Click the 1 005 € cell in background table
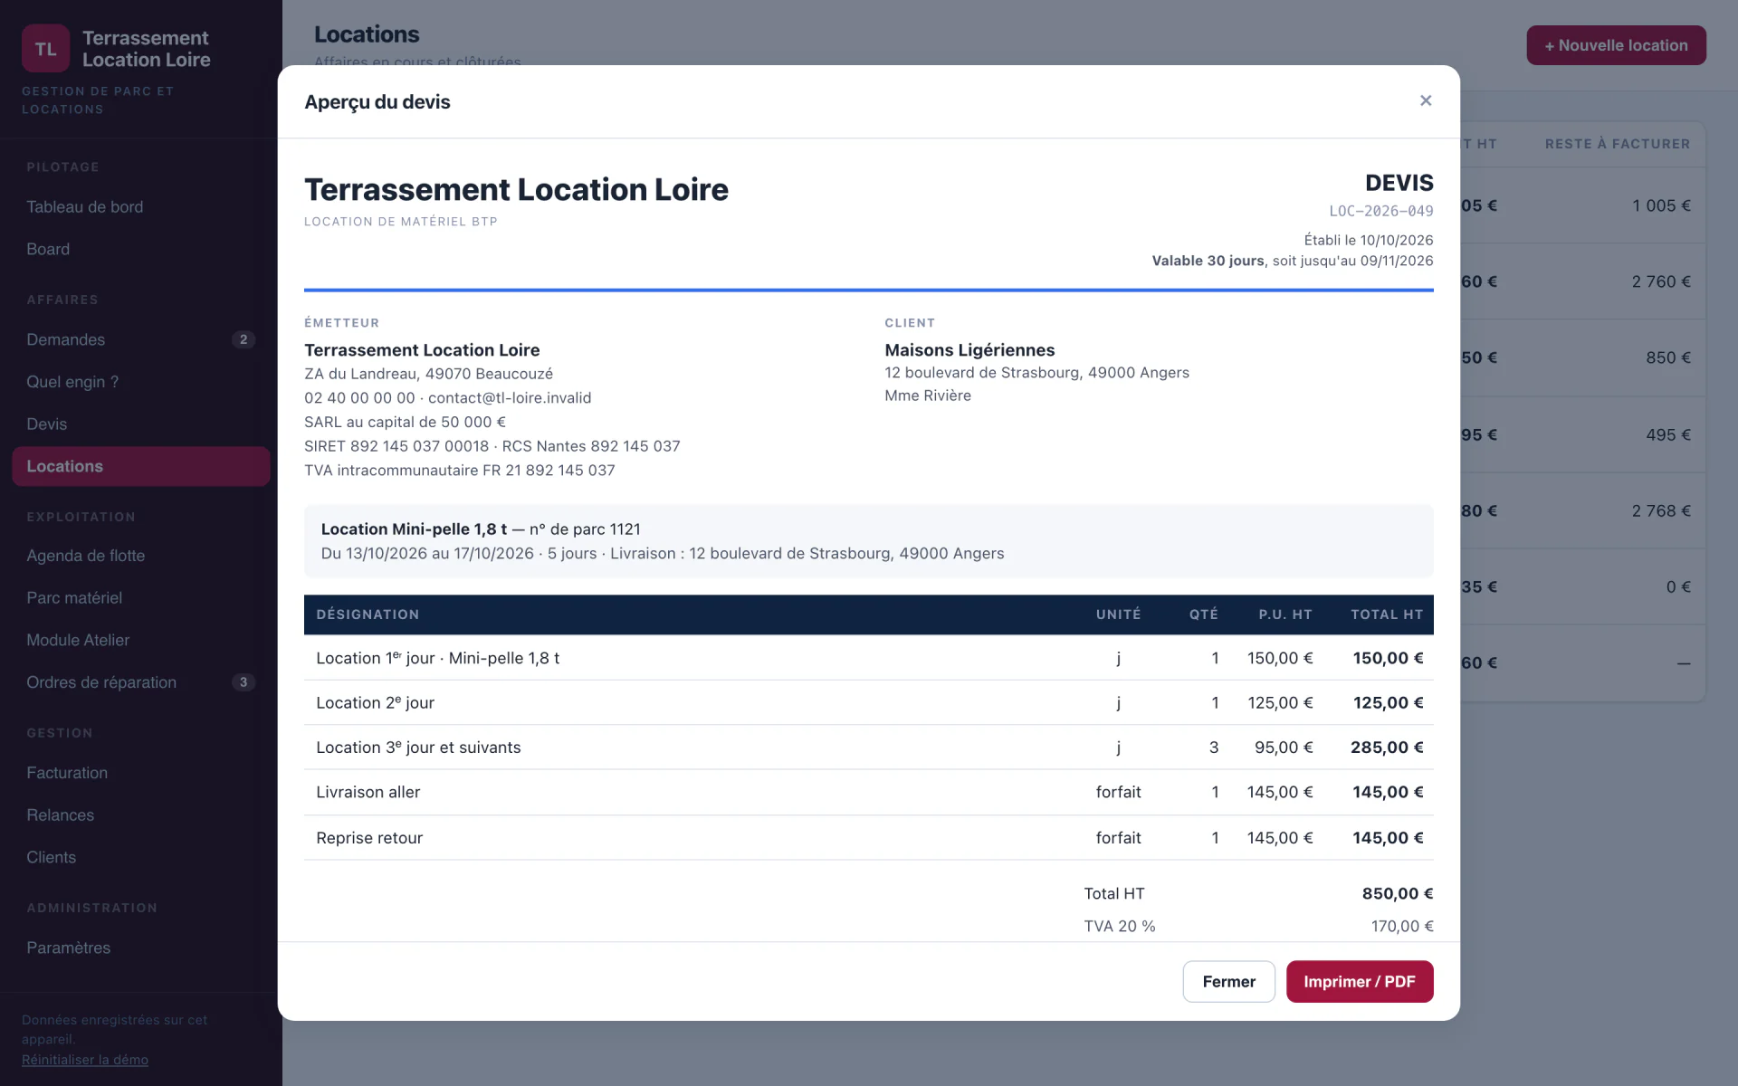Screen dimensions: 1738x1086 click(x=1661, y=205)
